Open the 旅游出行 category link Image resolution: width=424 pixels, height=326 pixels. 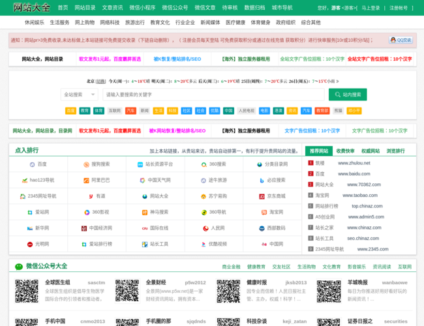tap(134, 22)
